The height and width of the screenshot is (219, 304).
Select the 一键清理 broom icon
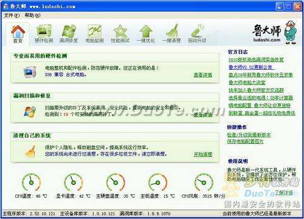pos(172,31)
